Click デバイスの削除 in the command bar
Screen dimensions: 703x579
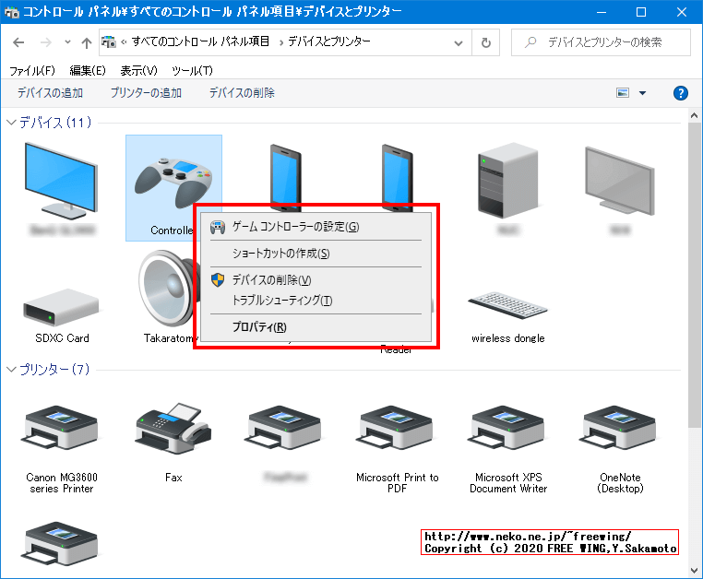point(242,93)
